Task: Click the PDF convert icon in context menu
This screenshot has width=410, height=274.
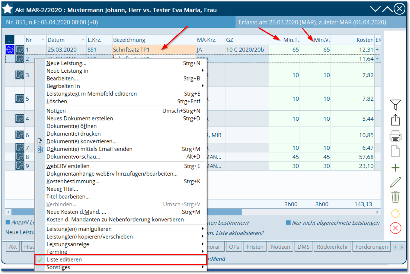Action: click(x=40, y=142)
